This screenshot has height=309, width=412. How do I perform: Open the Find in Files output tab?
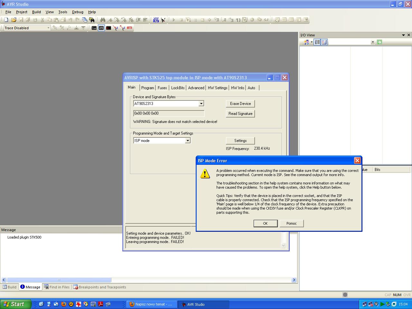[x=57, y=287]
